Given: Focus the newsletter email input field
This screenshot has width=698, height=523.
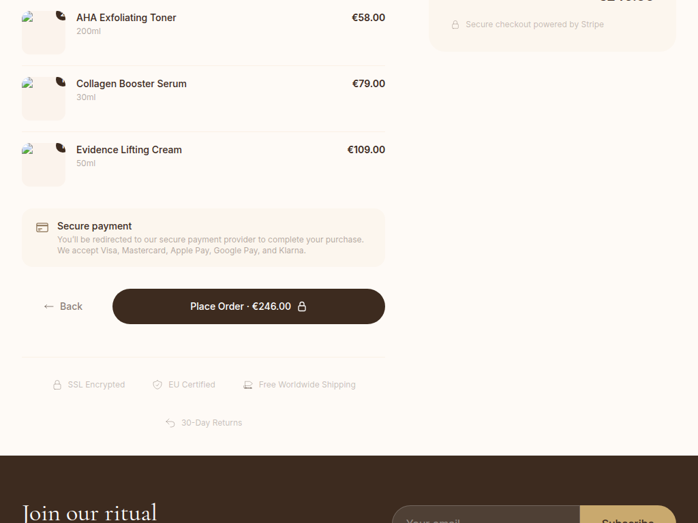Looking at the screenshot, I should pyautogui.click(x=485, y=516).
